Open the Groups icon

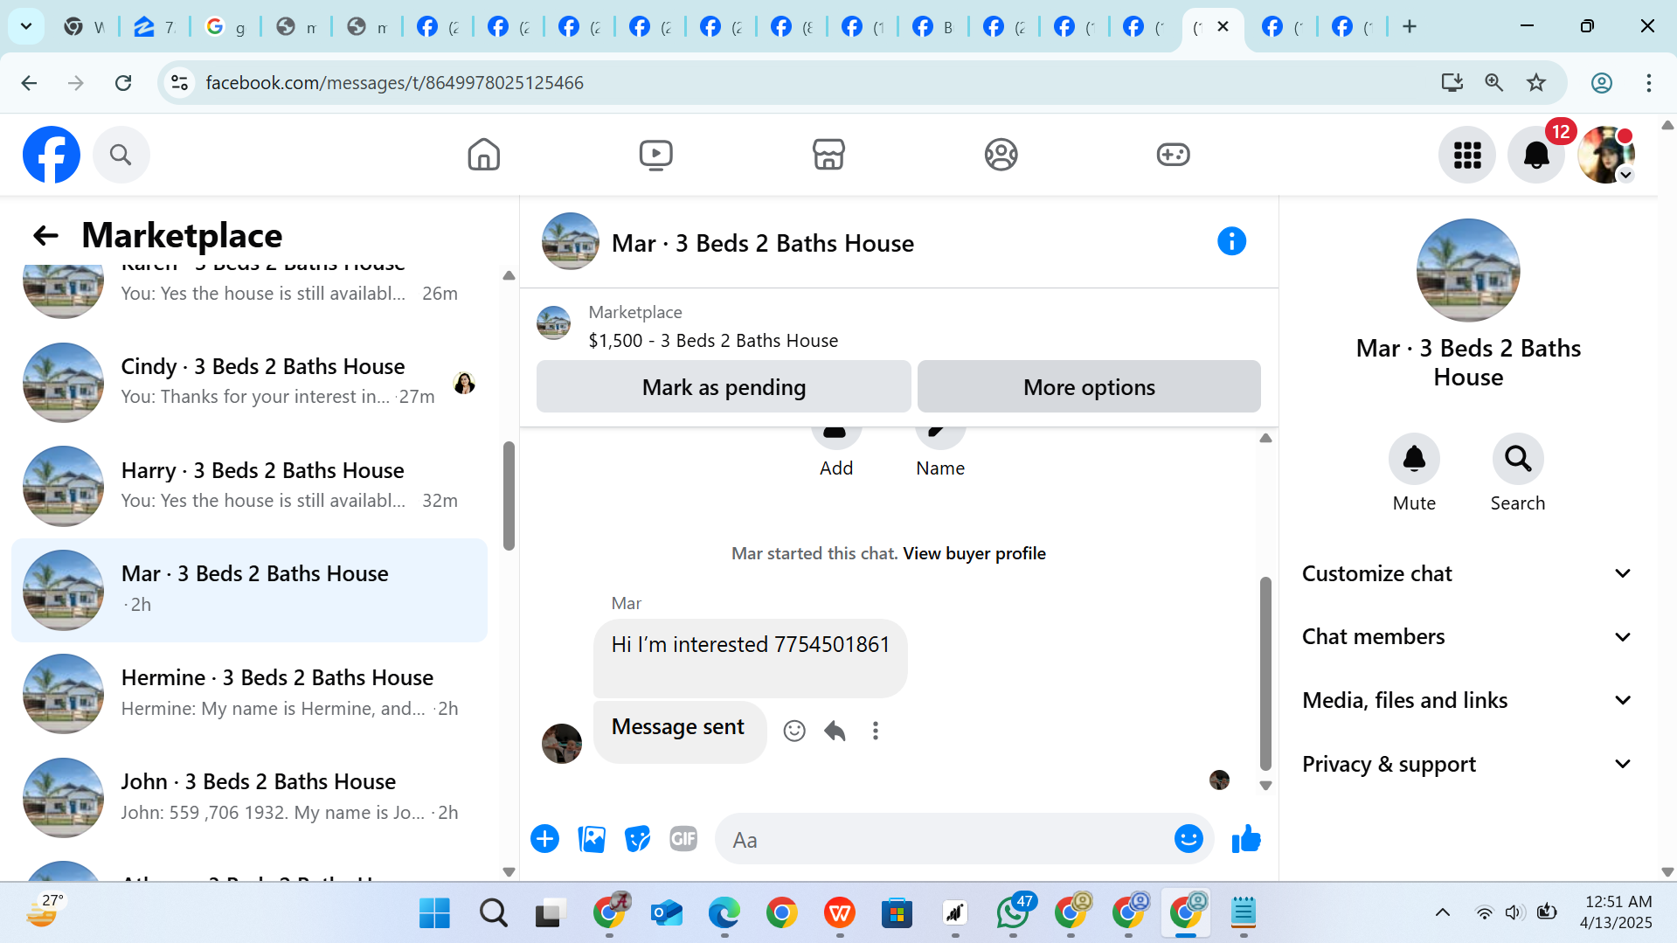(x=1001, y=155)
